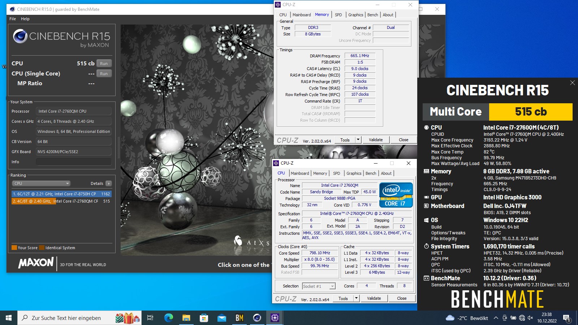Viewport: 578px width, 325px height.
Task: Click the OS Windows icon in BenchMate panel
Action: (x=426, y=220)
